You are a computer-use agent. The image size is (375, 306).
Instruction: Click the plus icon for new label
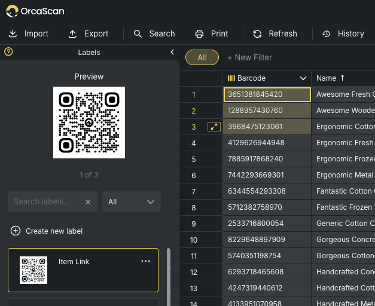pos(16,231)
